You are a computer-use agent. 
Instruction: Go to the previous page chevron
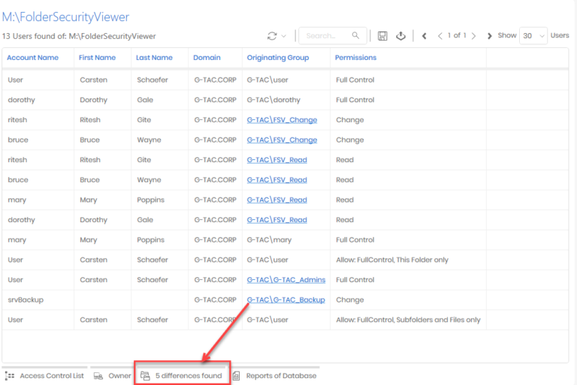click(x=440, y=36)
